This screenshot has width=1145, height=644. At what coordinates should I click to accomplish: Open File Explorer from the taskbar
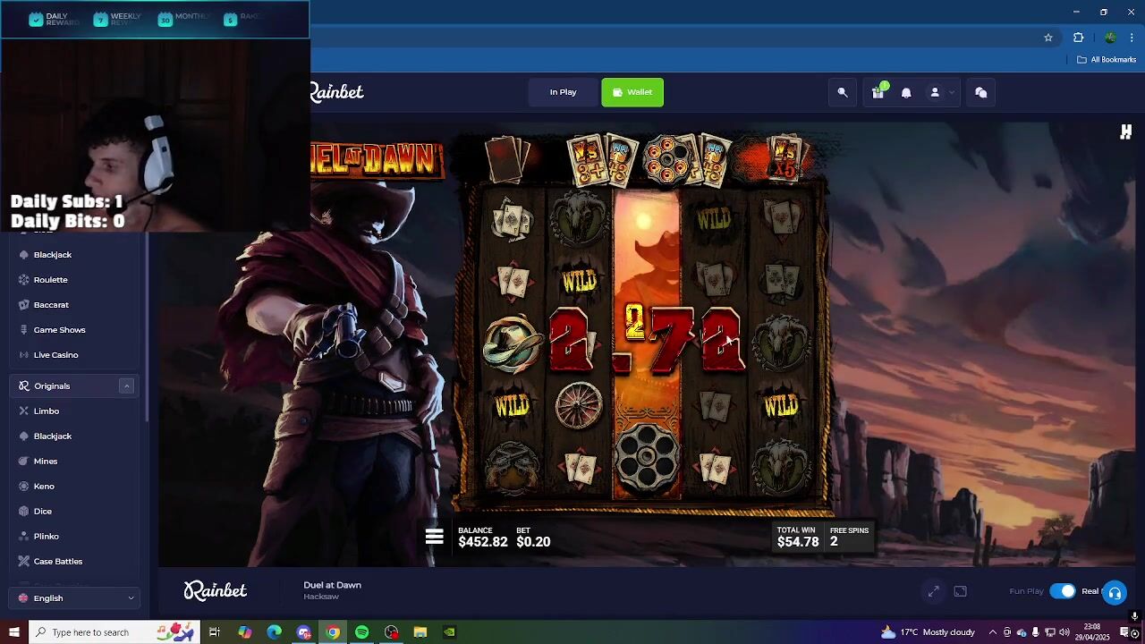click(420, 632)
